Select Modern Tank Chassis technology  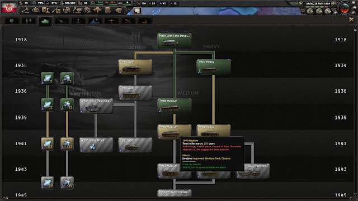point(175,193)
